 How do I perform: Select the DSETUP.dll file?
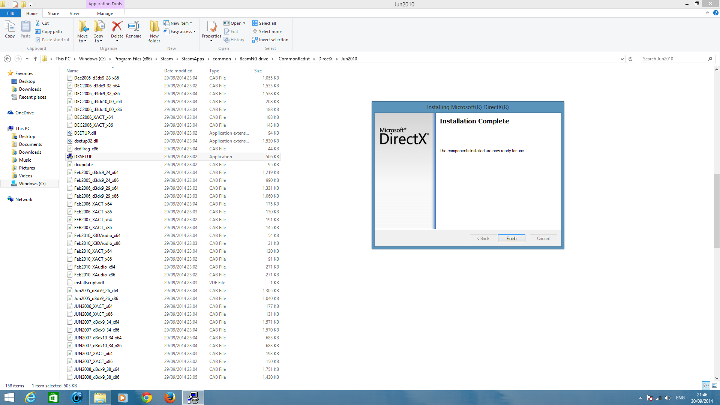[173, 133]
